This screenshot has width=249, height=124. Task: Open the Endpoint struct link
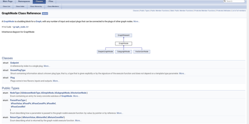pos(14,63)
